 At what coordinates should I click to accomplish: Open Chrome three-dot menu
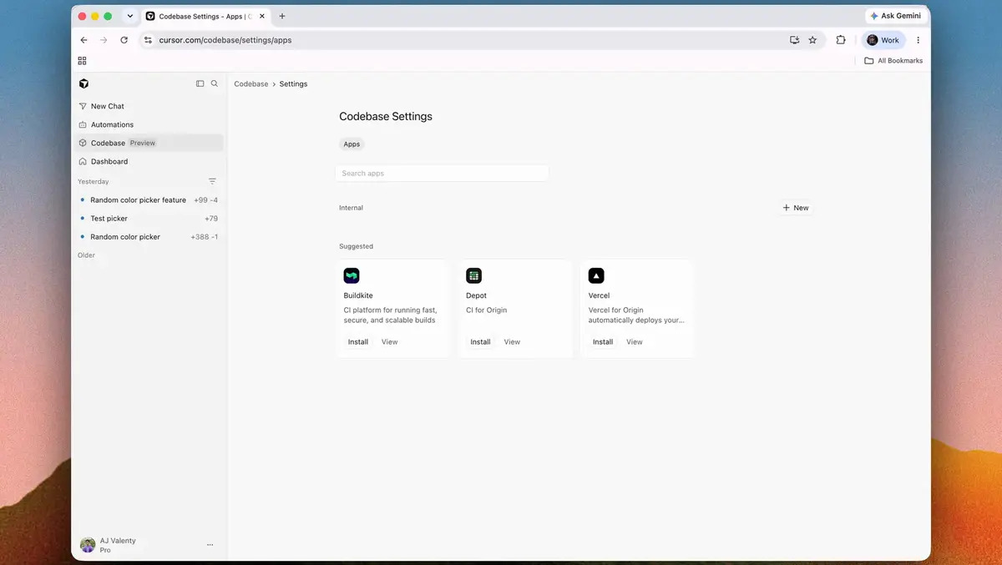(x=918, y=40)
